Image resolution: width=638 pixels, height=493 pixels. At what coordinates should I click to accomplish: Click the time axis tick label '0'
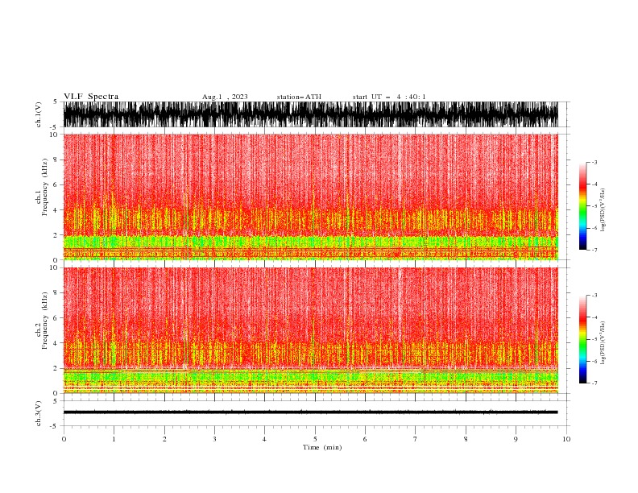point(64,439)
